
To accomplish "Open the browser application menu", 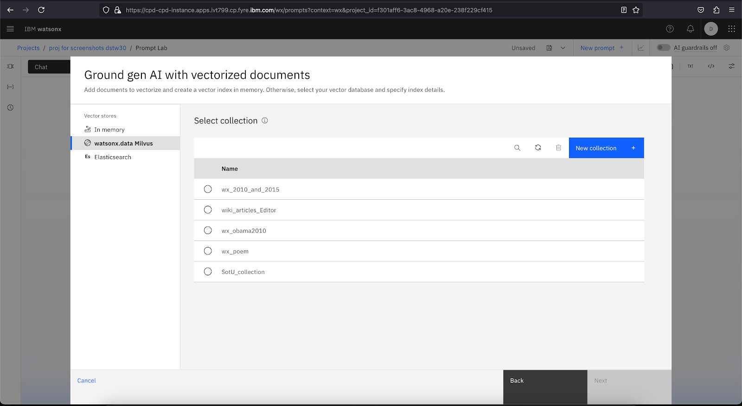I will pyautogui.click(x=731, y=10).
